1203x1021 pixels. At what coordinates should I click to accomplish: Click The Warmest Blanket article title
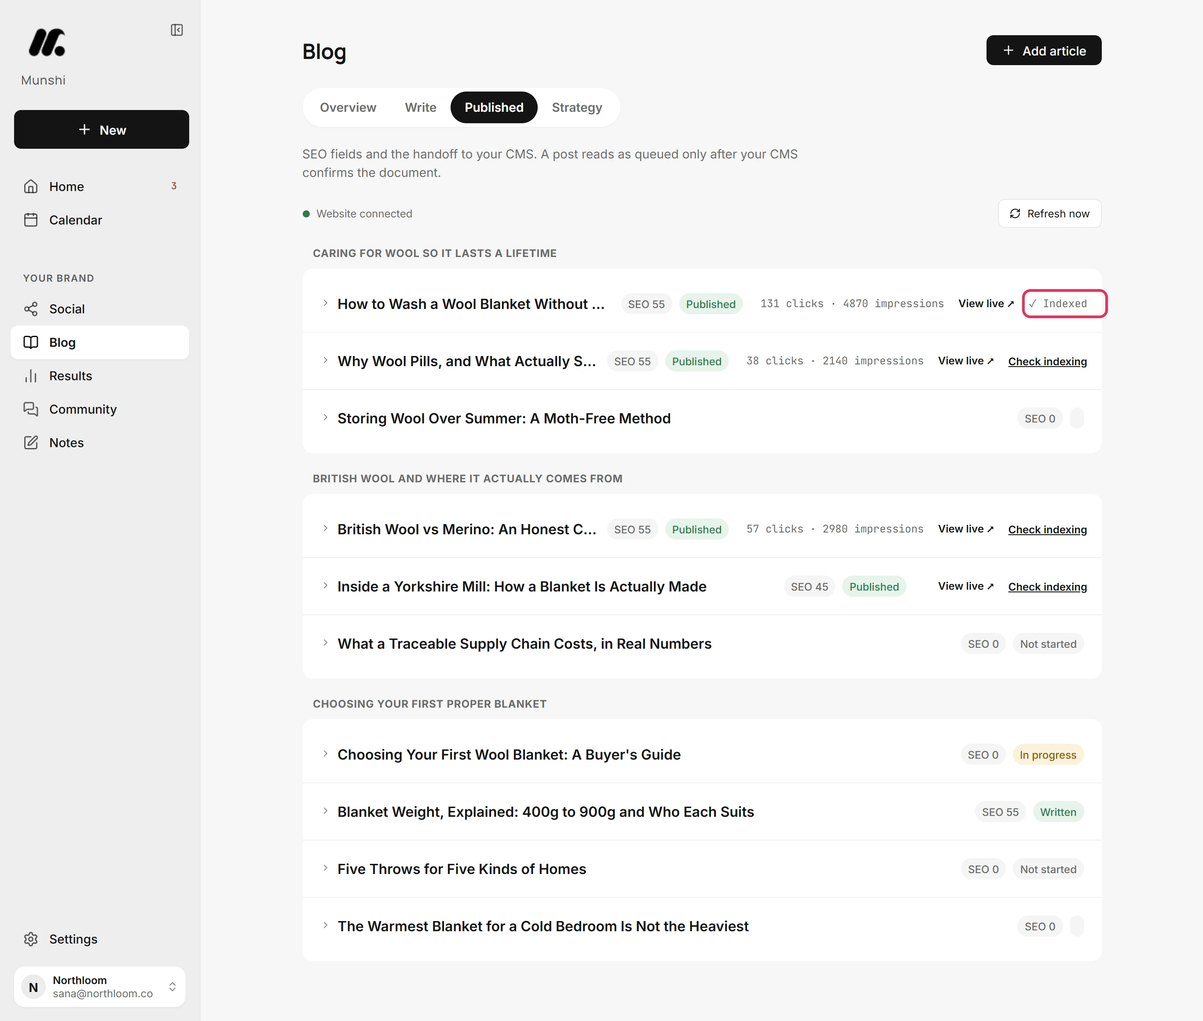[x=543, y=927]
